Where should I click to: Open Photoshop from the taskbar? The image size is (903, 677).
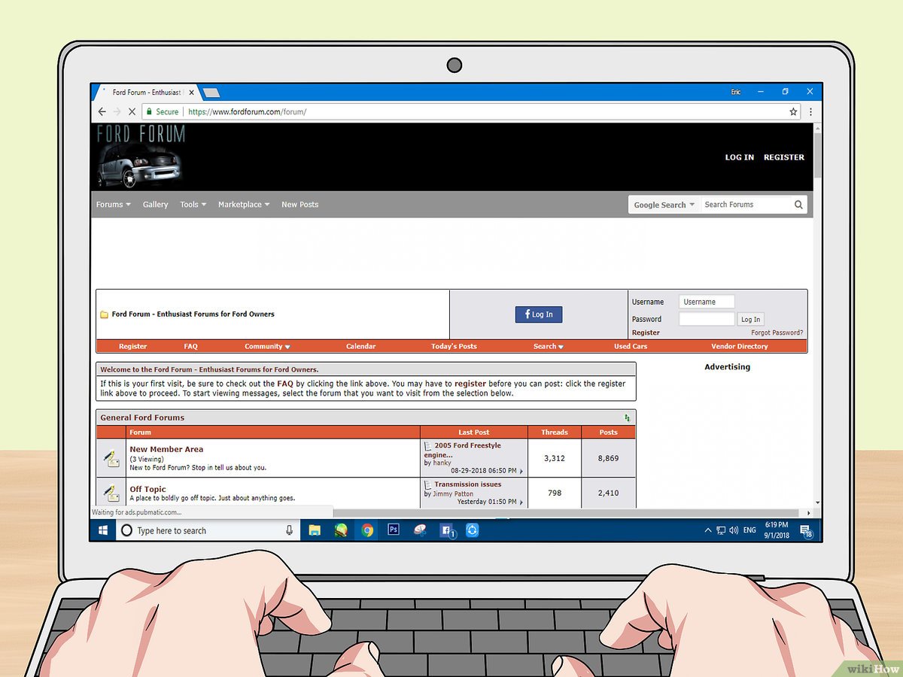393,530
